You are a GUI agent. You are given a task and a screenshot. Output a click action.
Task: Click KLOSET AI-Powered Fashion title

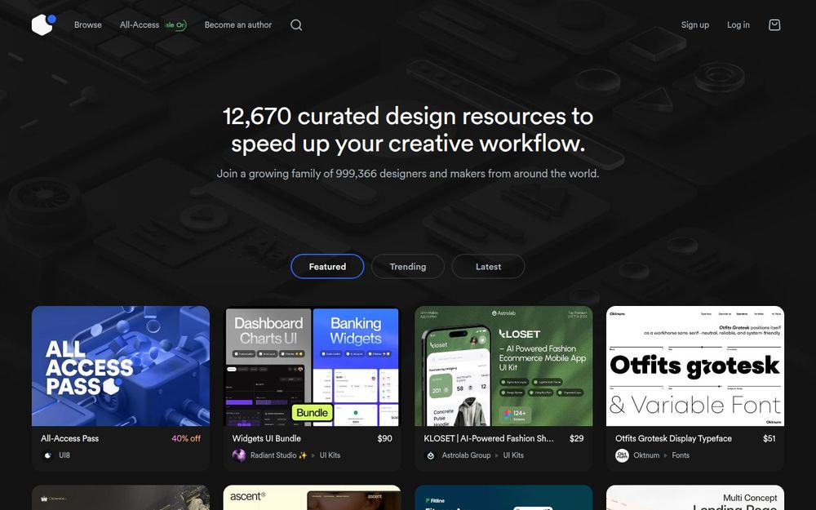click(x=489, y=439)
